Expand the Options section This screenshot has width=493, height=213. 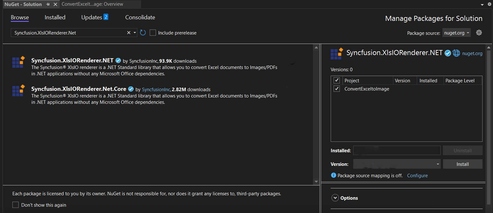(x=335, y=197)
